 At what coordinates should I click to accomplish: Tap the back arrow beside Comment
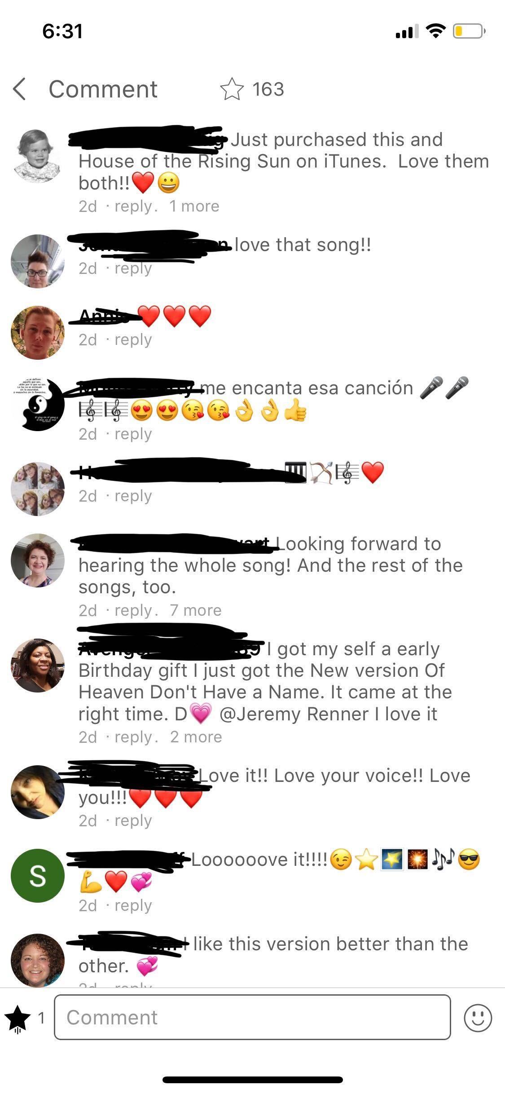click(19, 88)
